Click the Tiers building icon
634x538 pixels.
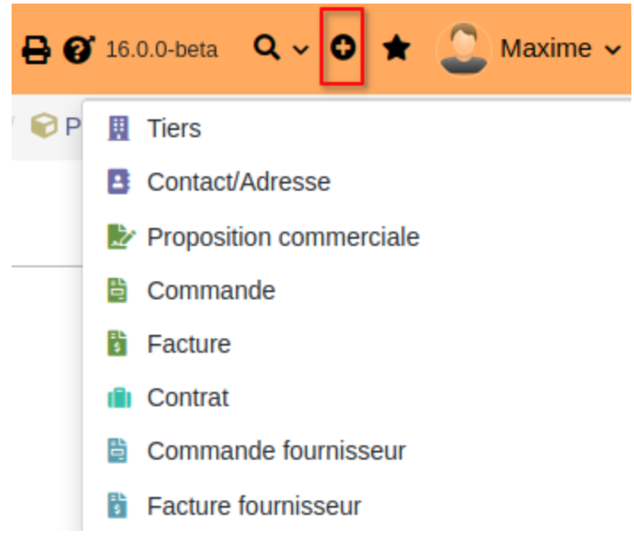pyautogui.click(x=118, y=128)
